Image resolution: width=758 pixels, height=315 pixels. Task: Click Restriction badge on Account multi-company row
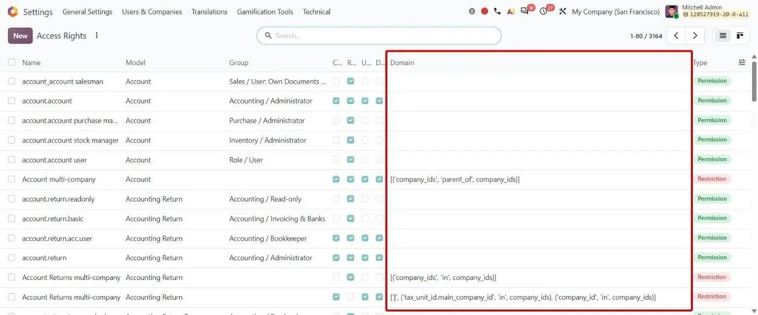(x=712, y=179)
